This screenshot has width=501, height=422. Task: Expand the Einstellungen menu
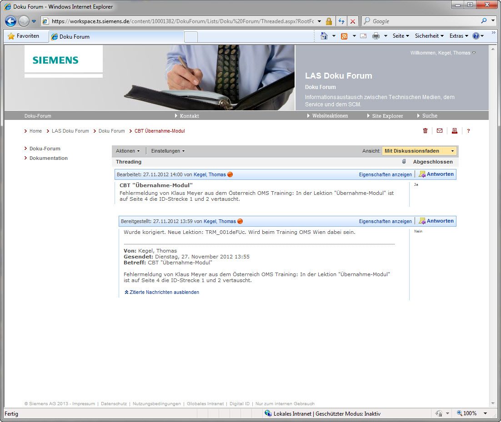(168, 151)
